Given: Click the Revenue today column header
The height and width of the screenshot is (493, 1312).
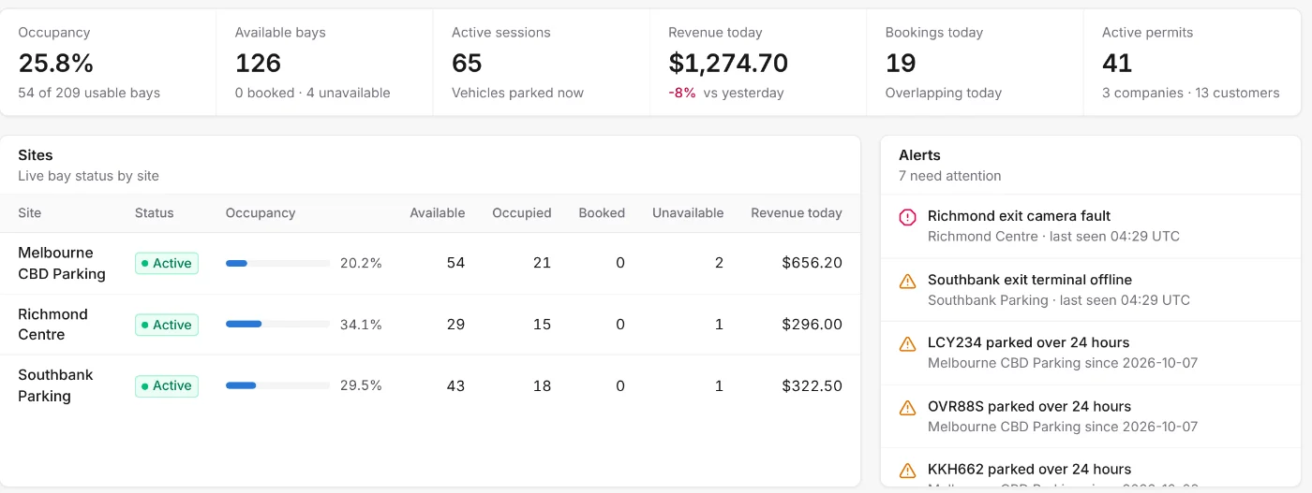Looking at the screenshot, I should point(797,213).
